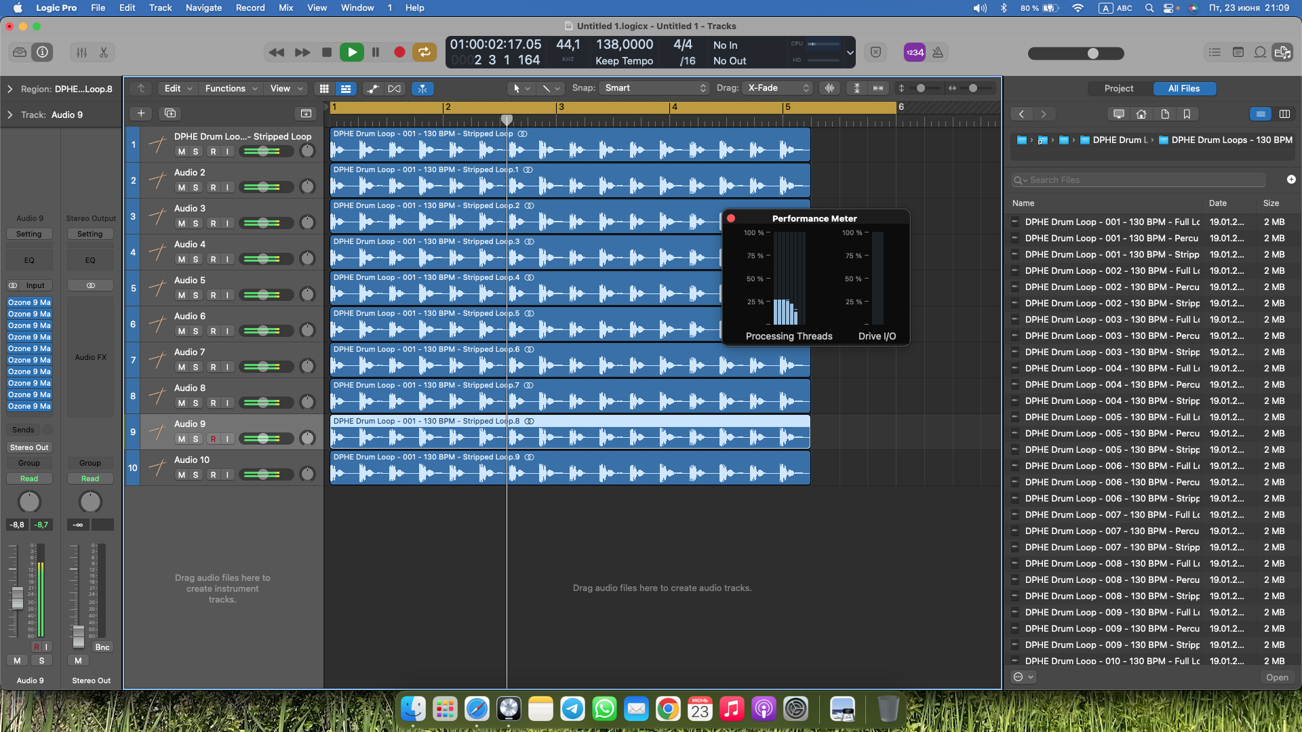Adjust the master volume slider in control bar

point(1076,53)
